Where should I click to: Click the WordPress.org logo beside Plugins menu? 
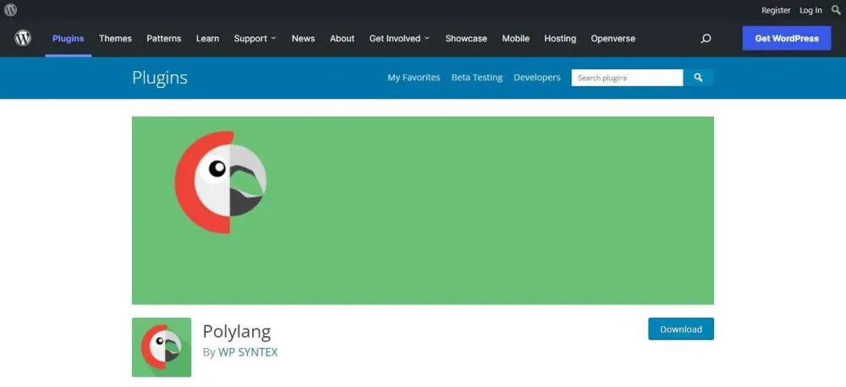(23, 39)
